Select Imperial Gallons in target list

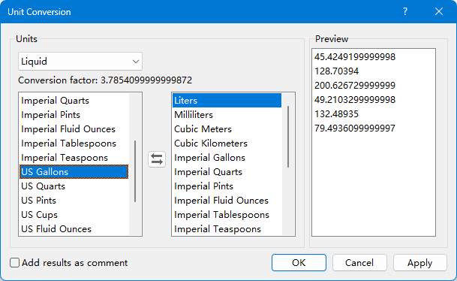227,158
